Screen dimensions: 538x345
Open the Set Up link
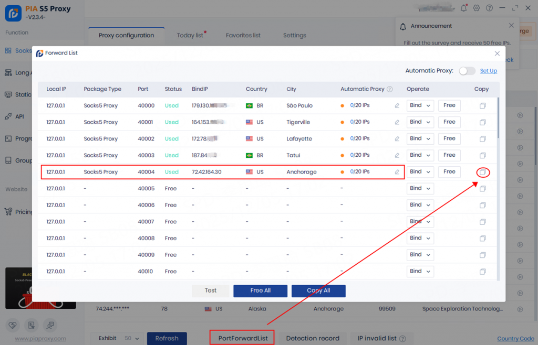(488, 71)
